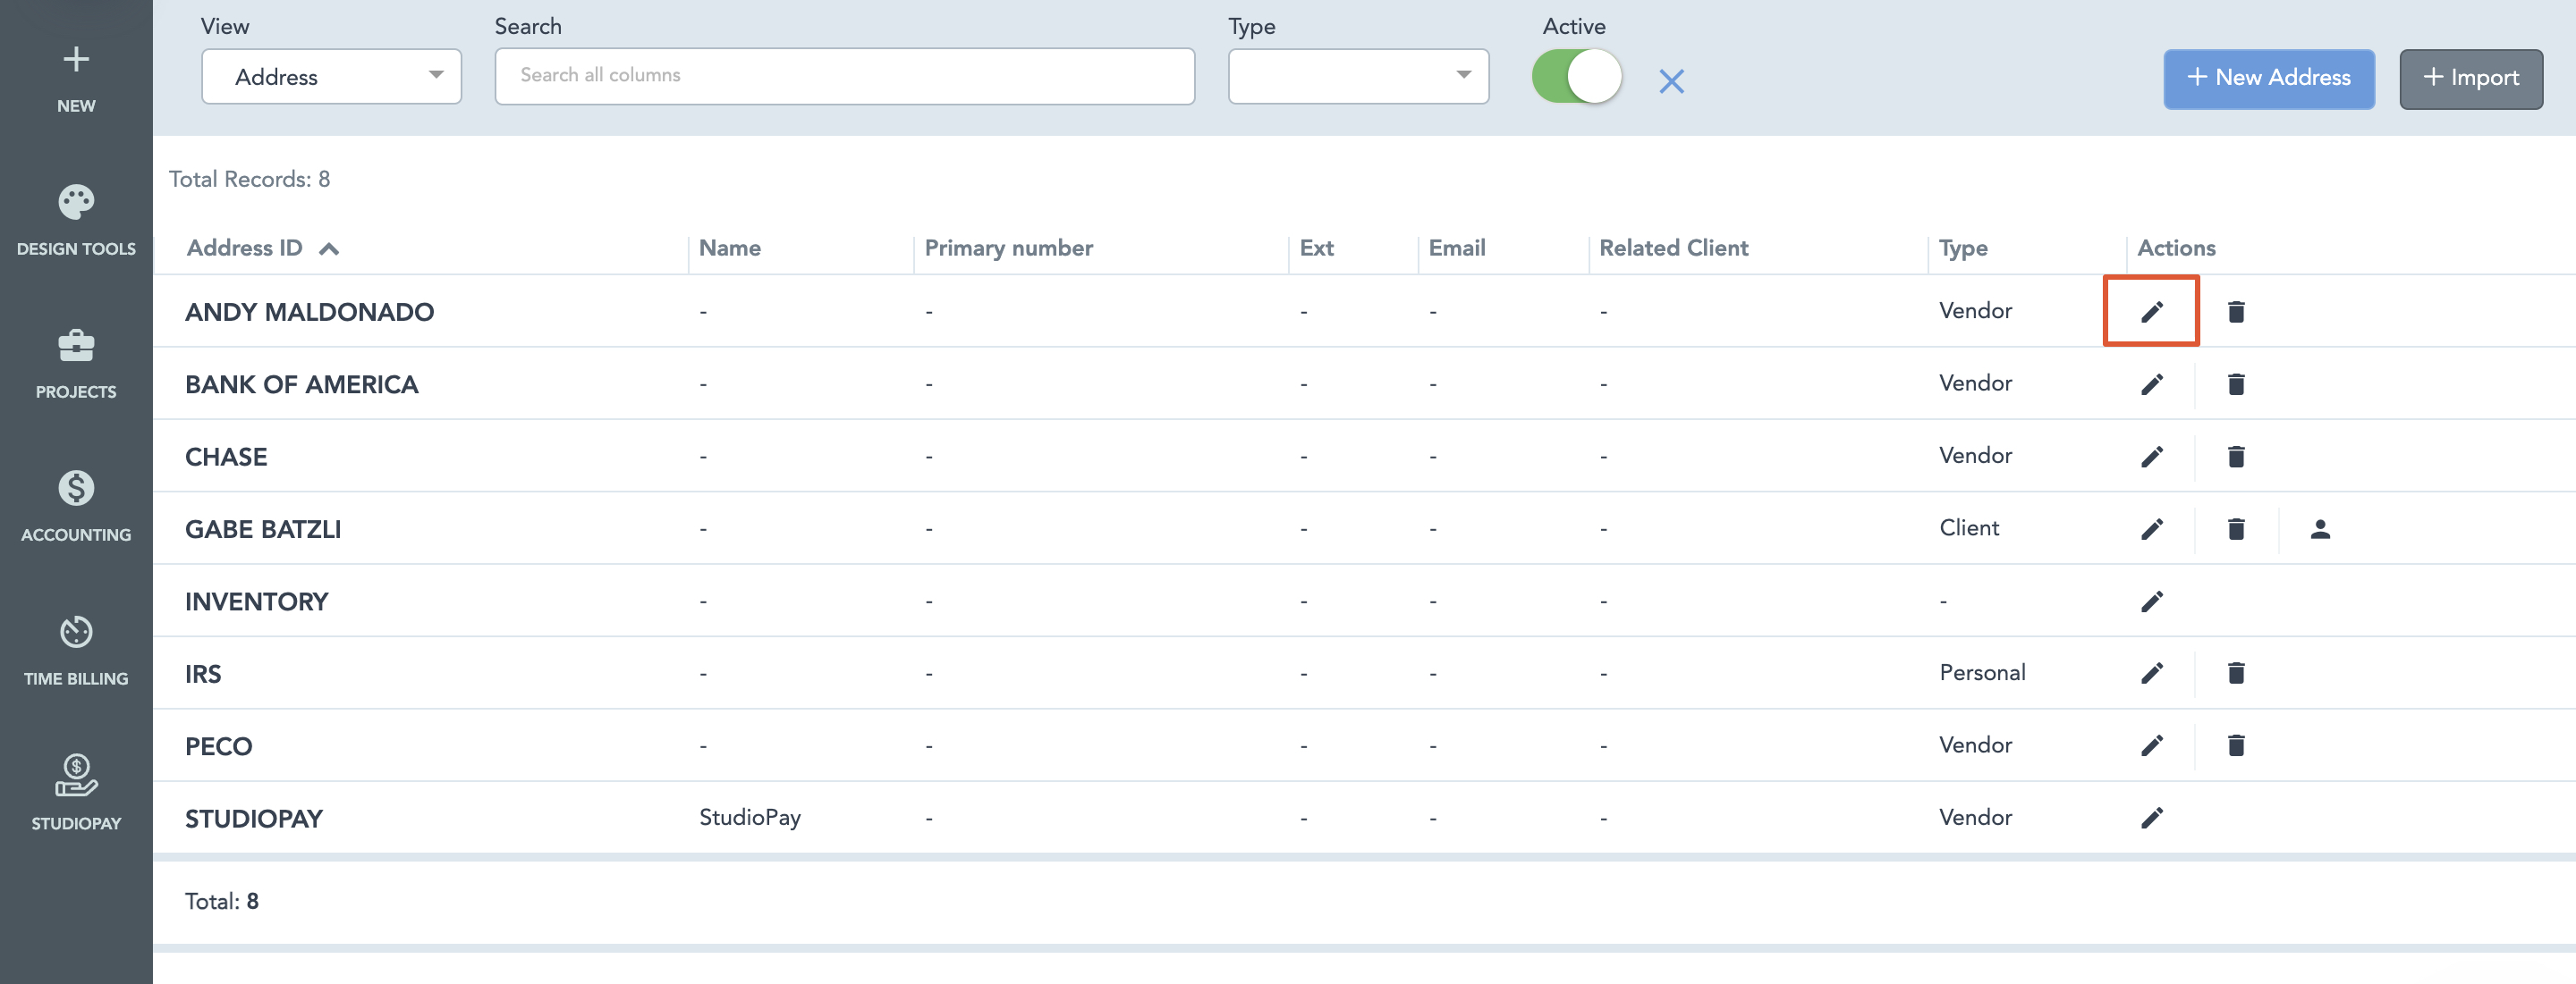Open Time Billing in the sidebar
Image resolution: width=2576 pixels, height=984 pixels.
76,652
